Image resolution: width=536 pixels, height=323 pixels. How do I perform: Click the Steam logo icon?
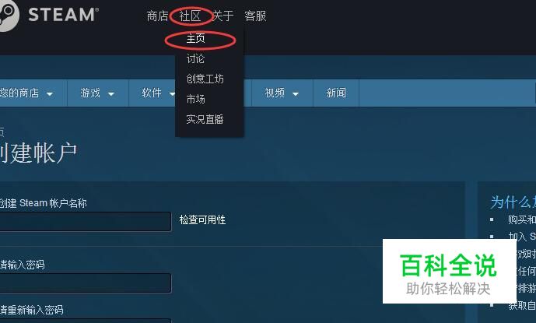8,14
